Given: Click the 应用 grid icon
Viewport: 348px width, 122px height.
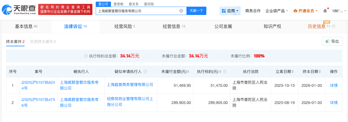Looking at the screenshot, I should 224,11.
